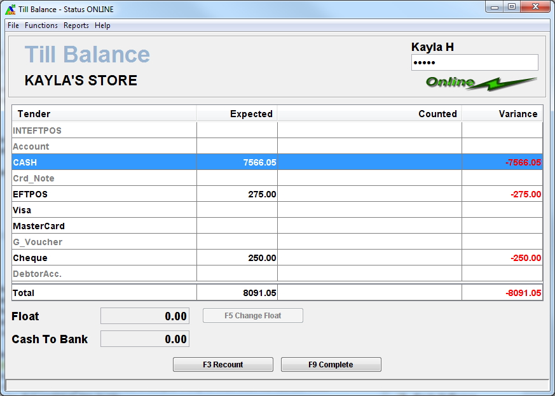This screenshot has width=555, height=396.
Task: Click the Counted cell for Visa
Action: (x=369, y=210)
